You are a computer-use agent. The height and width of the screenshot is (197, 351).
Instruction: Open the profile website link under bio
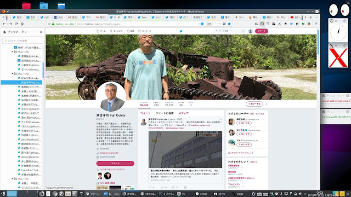(x=109, y=153)
